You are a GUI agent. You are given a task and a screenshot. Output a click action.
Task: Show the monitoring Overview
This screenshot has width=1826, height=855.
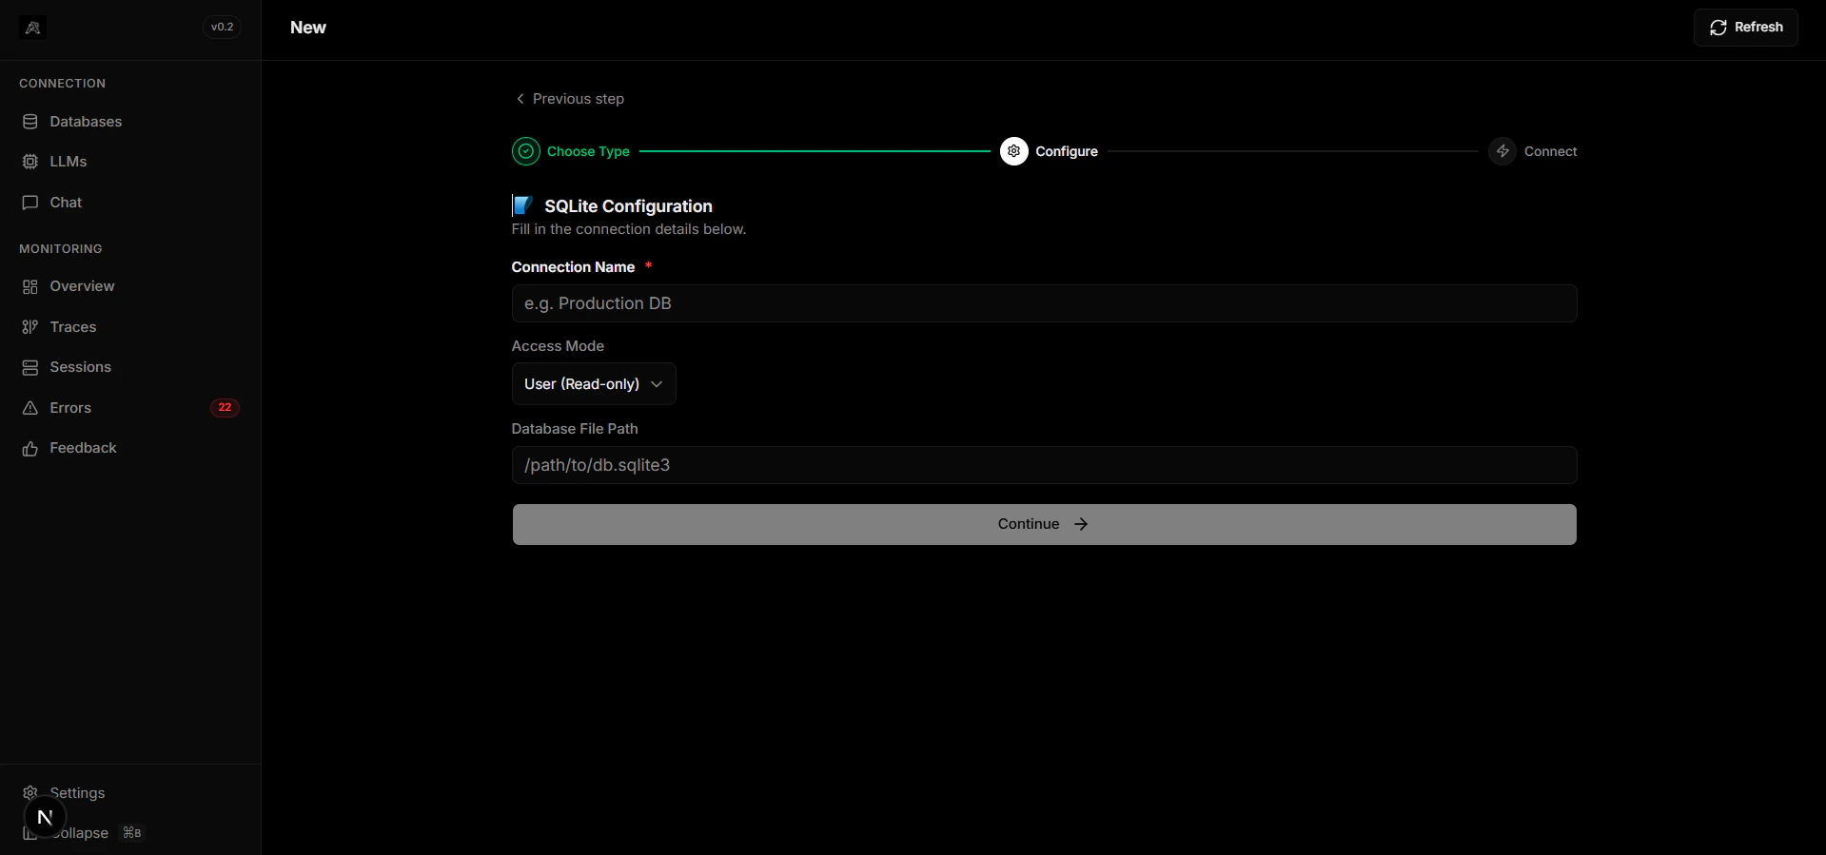tap(130, 286)
